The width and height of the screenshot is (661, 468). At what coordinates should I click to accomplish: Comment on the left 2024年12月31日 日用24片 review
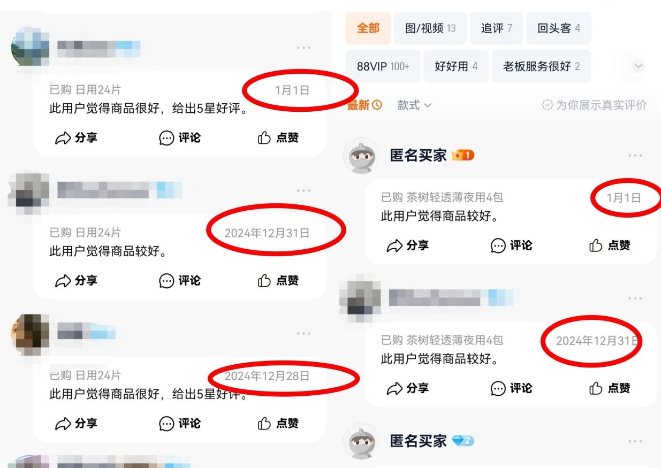(180, 281)
